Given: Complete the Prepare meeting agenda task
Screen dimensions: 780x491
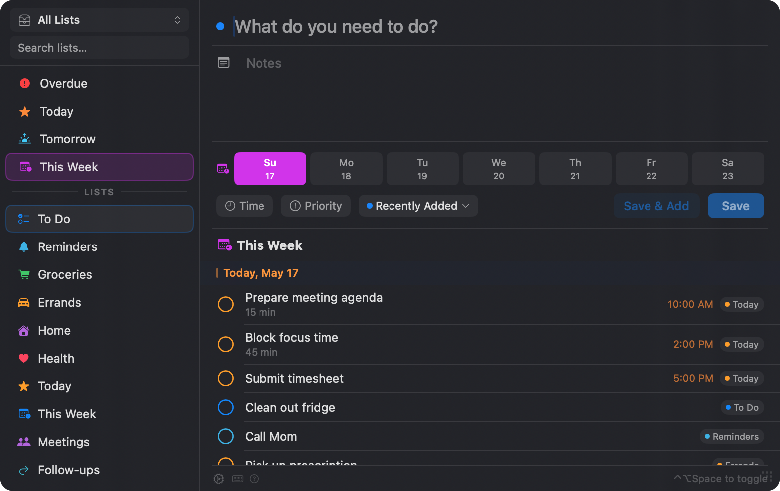Looking at the screenshot, I should [226, 304].
